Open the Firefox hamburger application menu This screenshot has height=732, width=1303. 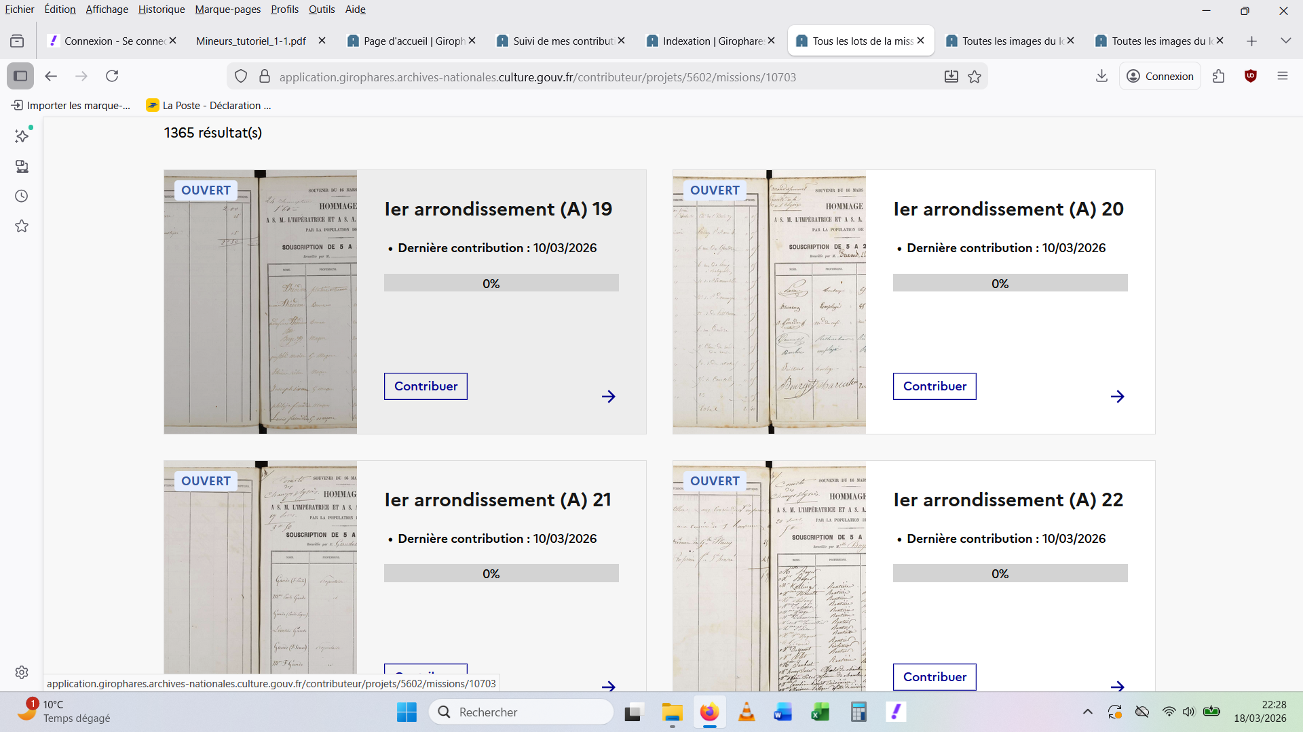coord(1282,76)
